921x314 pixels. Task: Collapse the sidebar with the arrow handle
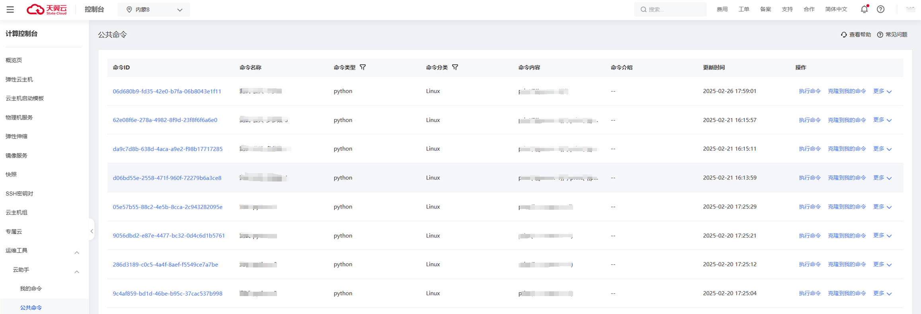pyautogui.click(x=92, y=231)
